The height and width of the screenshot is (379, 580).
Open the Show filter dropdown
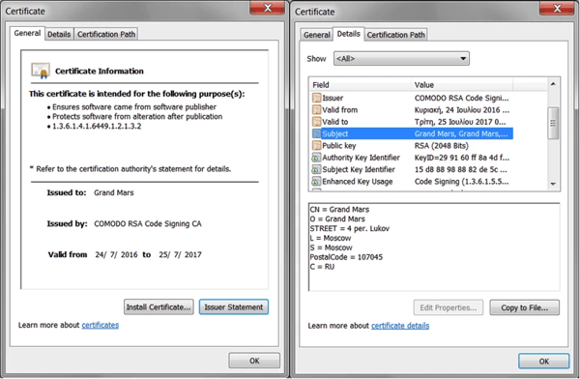tap(401, 58)
